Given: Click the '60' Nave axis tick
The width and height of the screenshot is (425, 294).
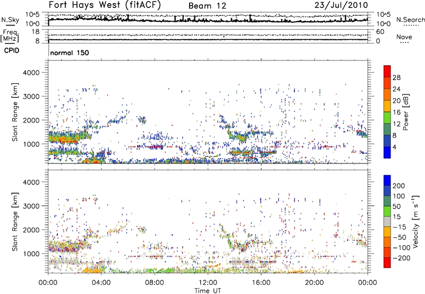Looking at the screenshot, I should tap(380, 32).
